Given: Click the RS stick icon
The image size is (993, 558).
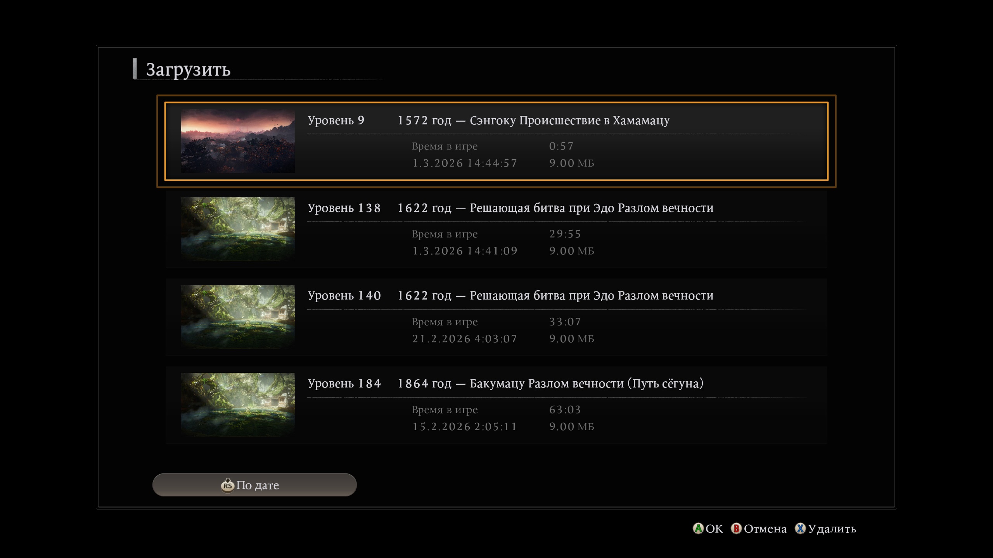Looking at the screenshot, I should [x=227, y=485].
